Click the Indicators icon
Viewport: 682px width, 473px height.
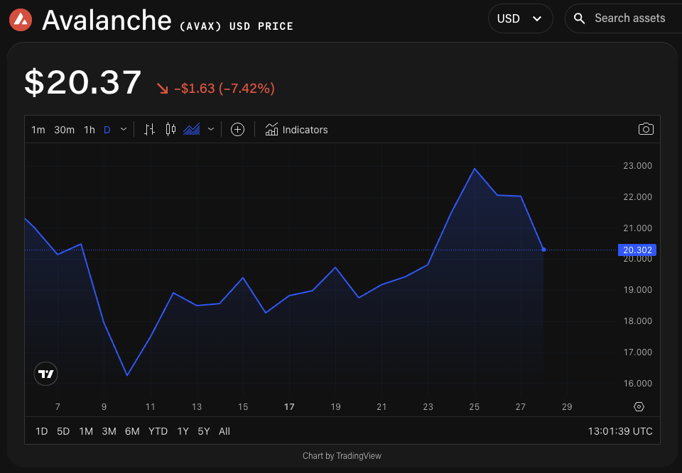(271, 129)
